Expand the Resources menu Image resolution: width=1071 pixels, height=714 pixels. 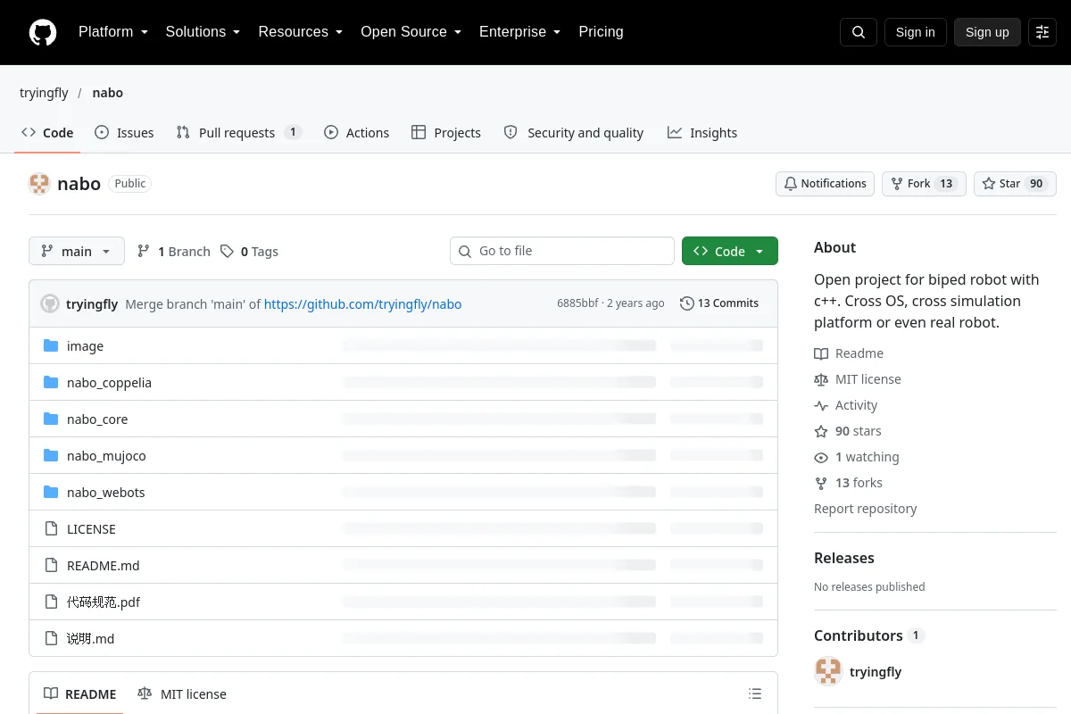pos(300,32)
